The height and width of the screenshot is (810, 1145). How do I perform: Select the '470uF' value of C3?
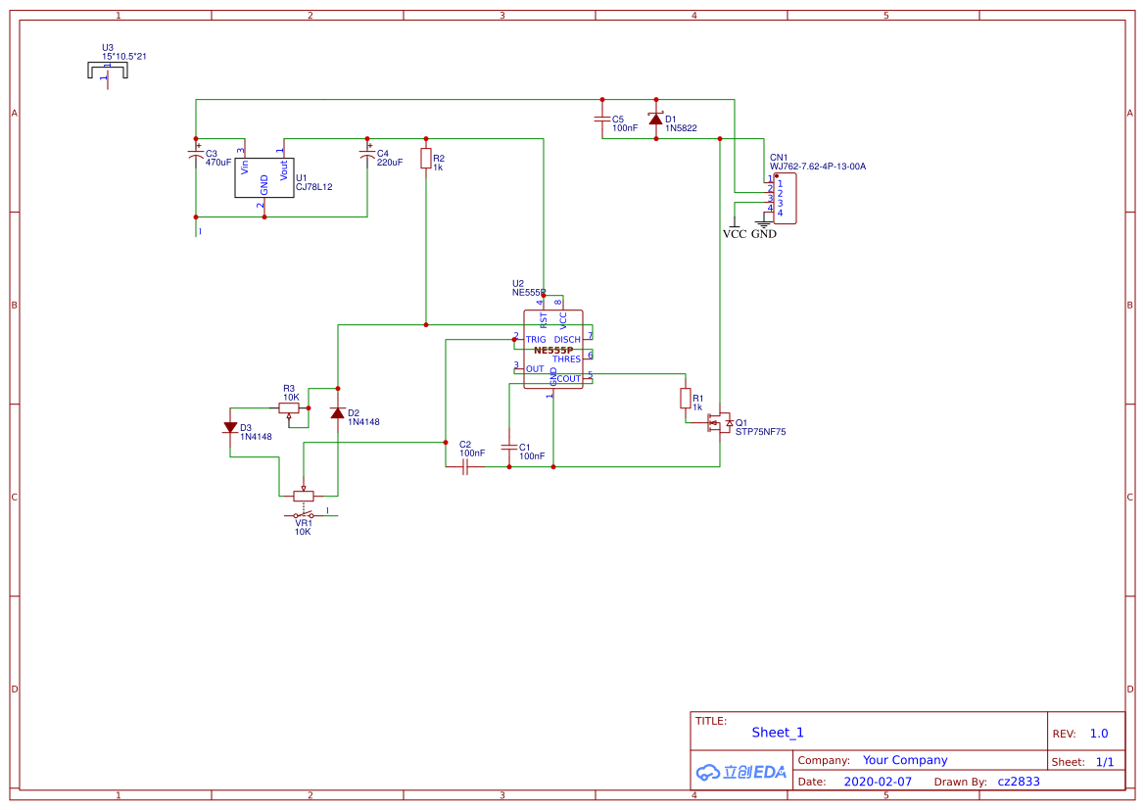pyautogui.click(x=218, y=163)
